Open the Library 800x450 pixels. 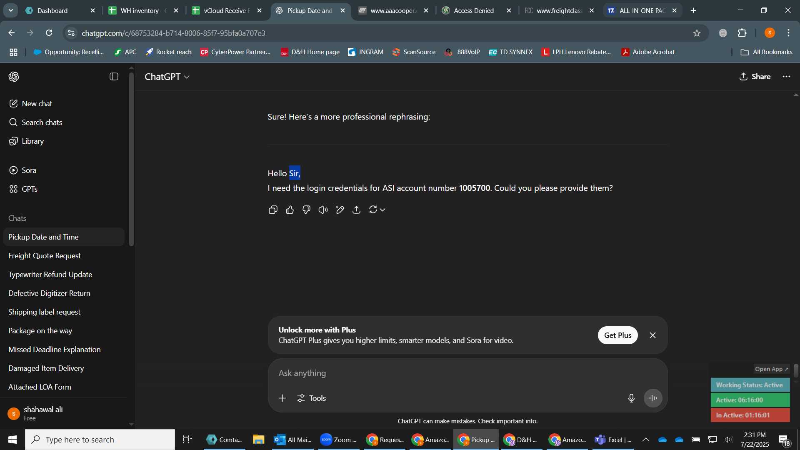tap(64, 141)
